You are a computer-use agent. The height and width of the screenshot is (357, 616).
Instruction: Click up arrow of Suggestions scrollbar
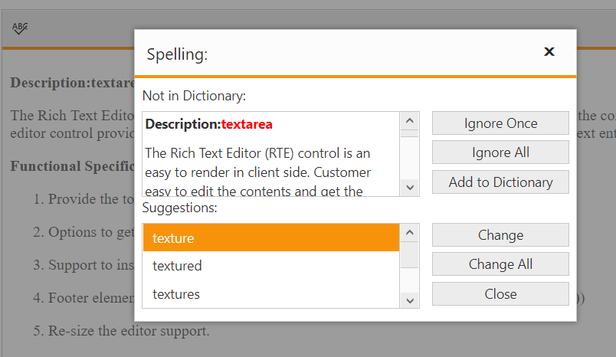coord(410,233)
